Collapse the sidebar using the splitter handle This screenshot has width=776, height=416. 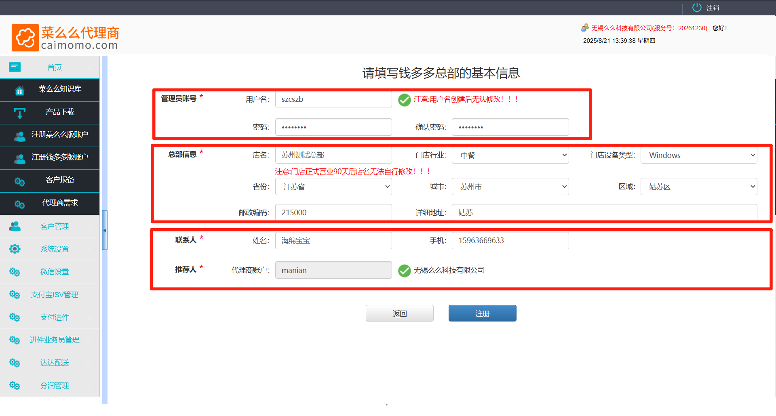105,230
